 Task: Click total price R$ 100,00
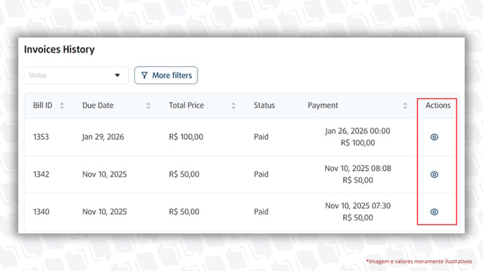tap(186, 137)
